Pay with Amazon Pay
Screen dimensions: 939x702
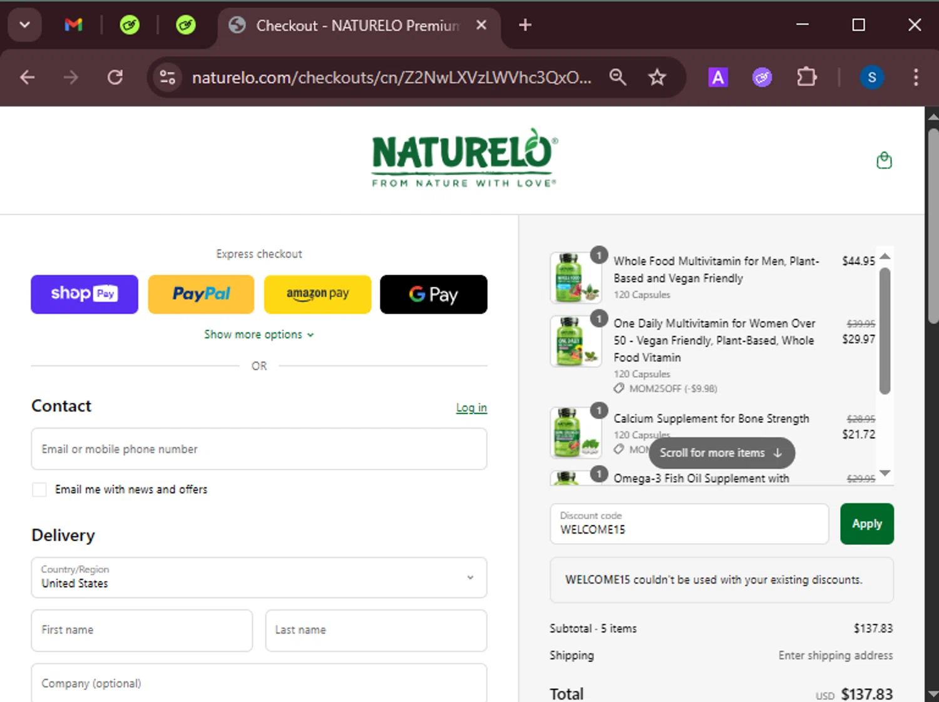pos(317,294)
